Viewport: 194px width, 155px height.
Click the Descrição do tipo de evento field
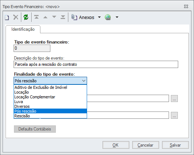point(96,64)
